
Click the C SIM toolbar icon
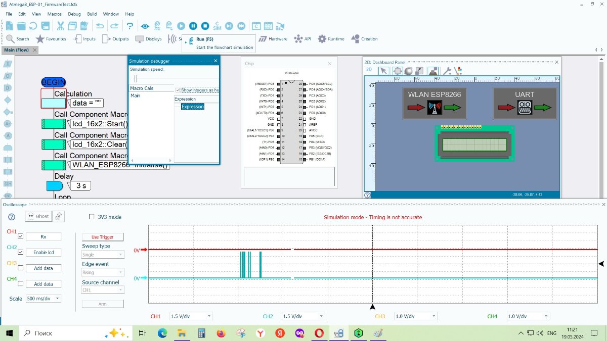[217, 26]
